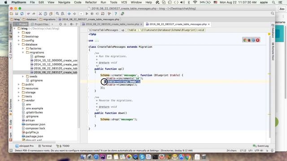Open settings via wrench toolbar icon
This screenshot has height=161, width=287.
[109, 14]
